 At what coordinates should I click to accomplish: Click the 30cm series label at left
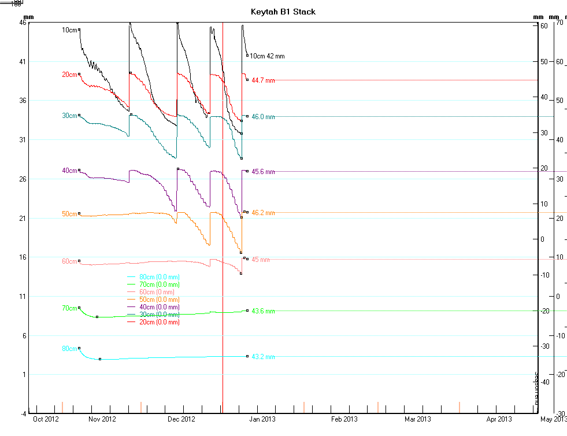click(x=69, y=116)
